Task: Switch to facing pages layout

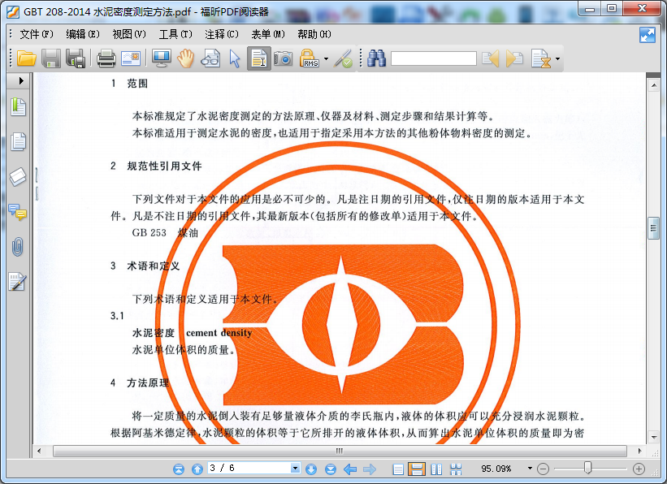Action: click(x=436, y=469)
